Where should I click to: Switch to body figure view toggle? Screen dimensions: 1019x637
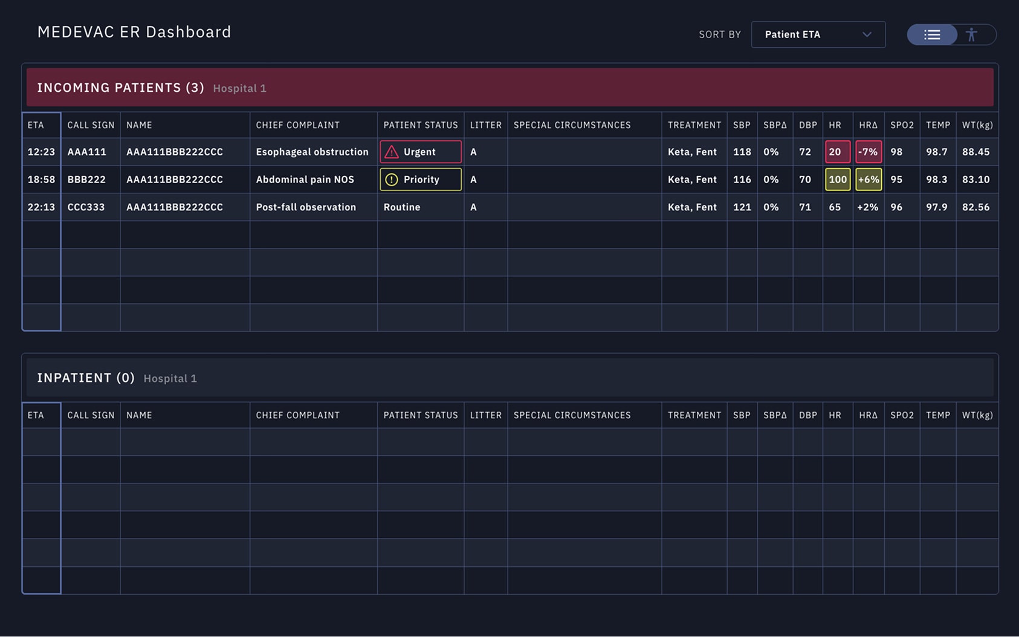[971, 35]
